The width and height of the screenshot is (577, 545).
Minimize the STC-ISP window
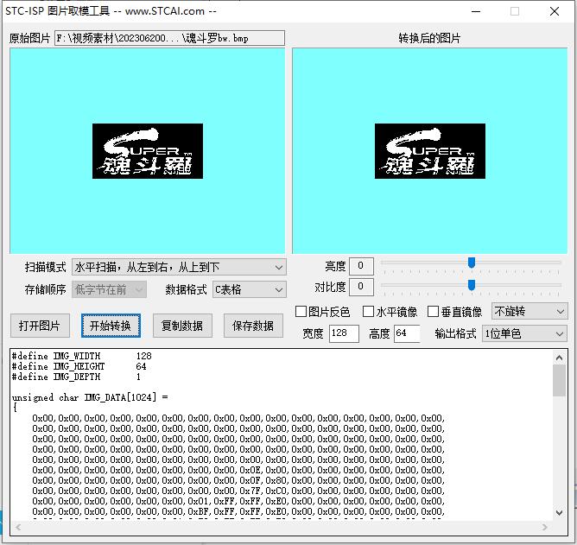pos(476,11)
